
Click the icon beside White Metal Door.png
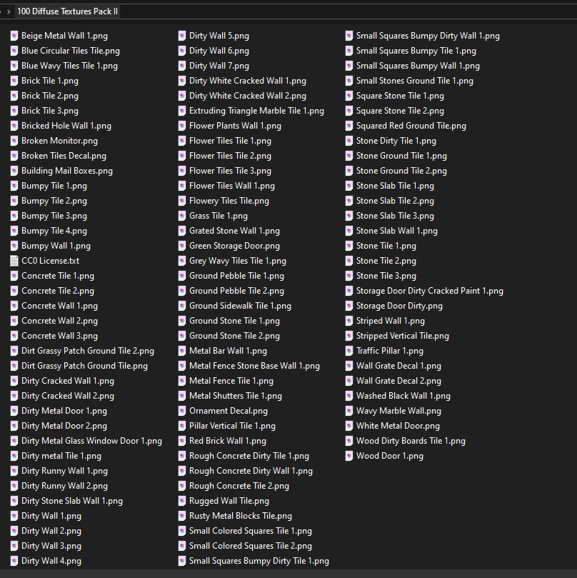point(349,426)
